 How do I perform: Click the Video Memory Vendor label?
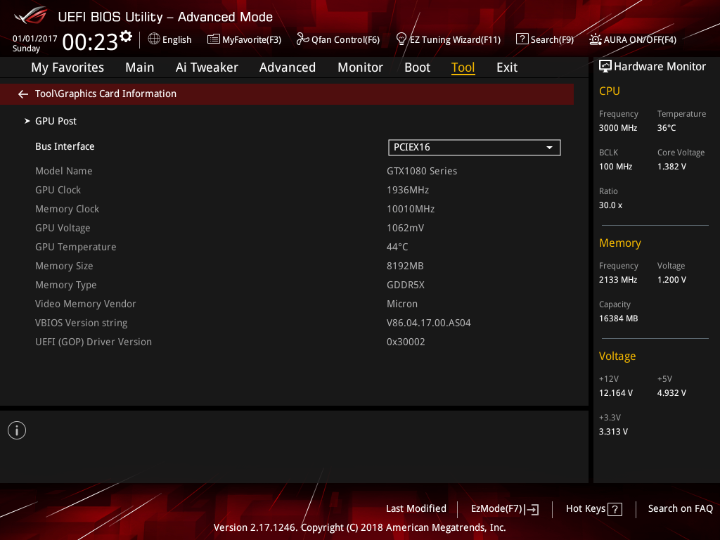coord(85,304)
